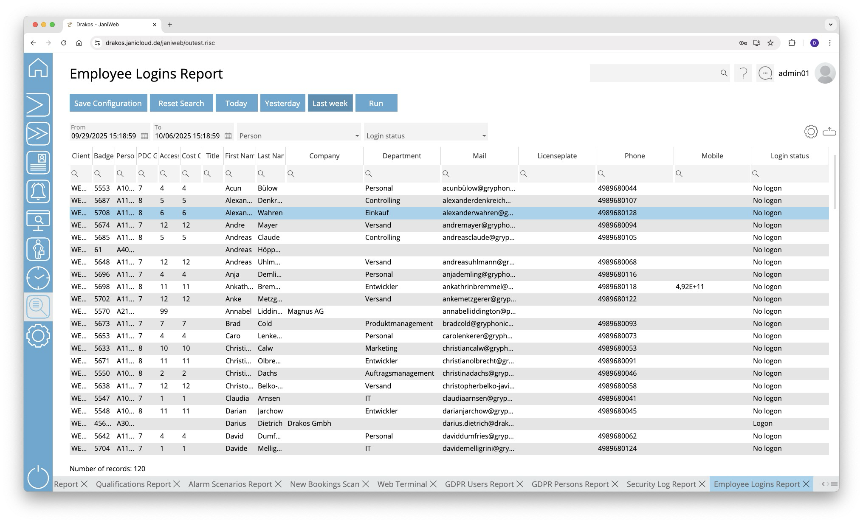Click the power logout icon
The width and height of the screenshot is (863, 523).
coord(38,477)
